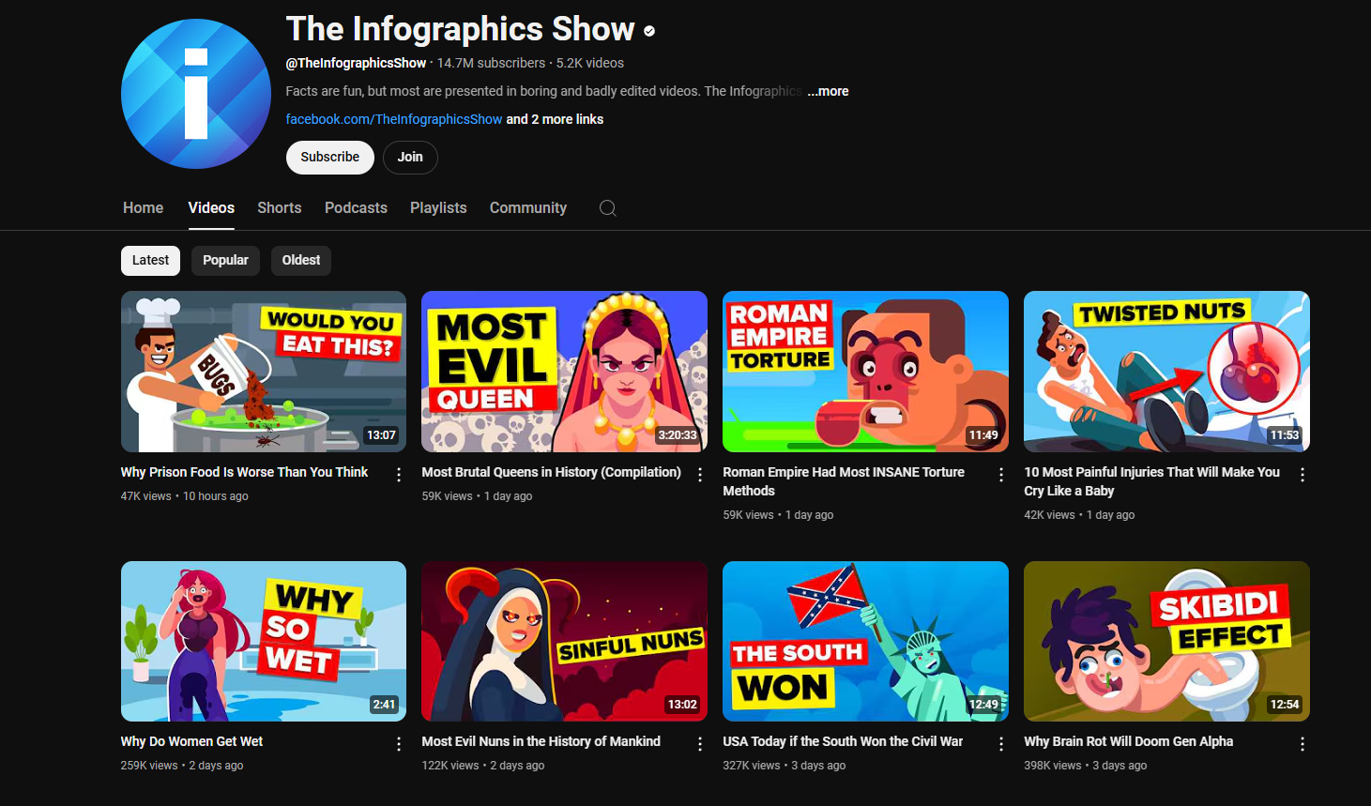Open the facebook.com/TheInfographicsShow link
Image resolution: width=1371 pixels, height=806 pixels.
(x=394, y=119)
